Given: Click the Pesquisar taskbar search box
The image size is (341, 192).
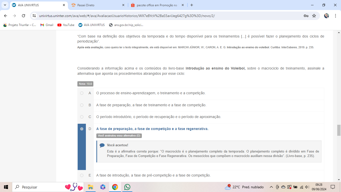Looking at the screenshot, I should point(40,187).
